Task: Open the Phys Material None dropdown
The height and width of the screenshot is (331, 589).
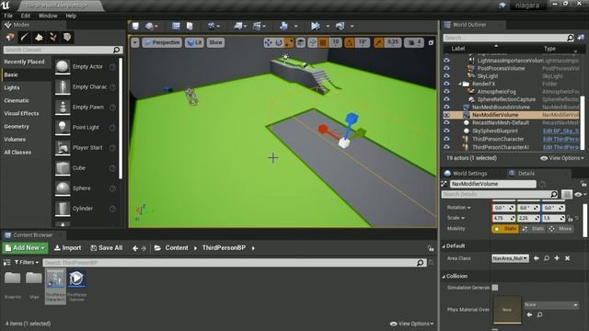Action: [x=551, y=304]
